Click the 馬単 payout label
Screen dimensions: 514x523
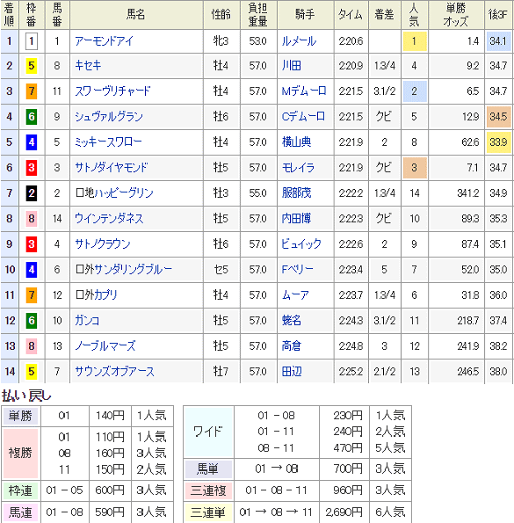[208, 469]
